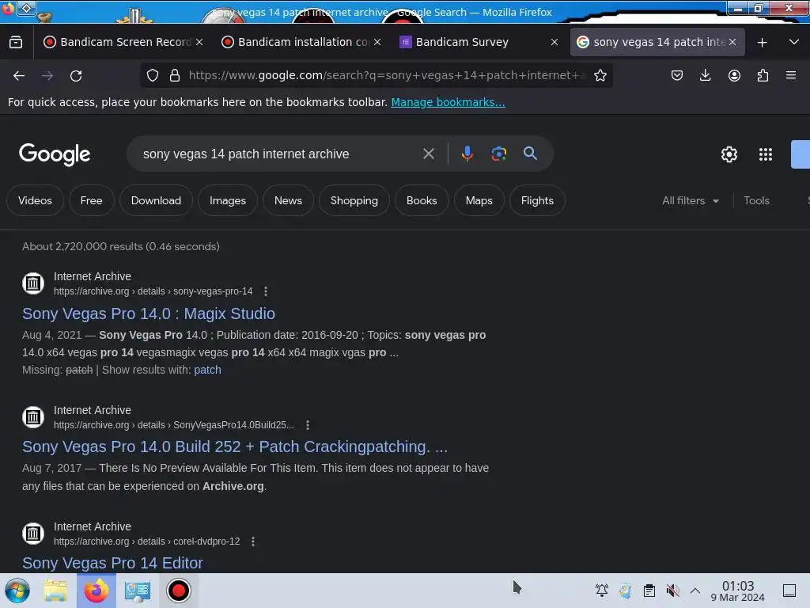810x608 pixels.
Task: Close the sony vegas search tab
Action: click(732, 42)
